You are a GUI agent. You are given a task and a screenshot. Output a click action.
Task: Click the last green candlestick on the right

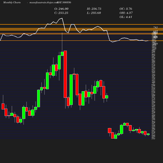148,134
